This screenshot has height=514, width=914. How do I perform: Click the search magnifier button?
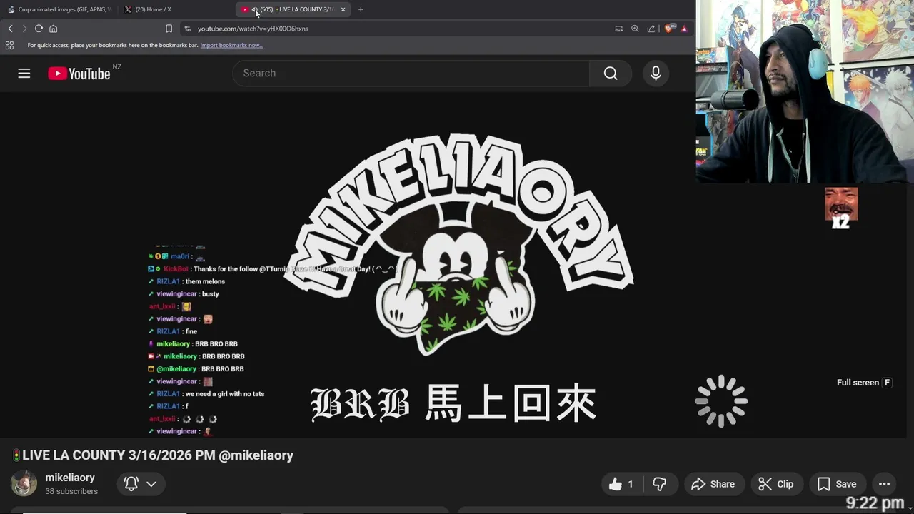(x=611, y=73)
